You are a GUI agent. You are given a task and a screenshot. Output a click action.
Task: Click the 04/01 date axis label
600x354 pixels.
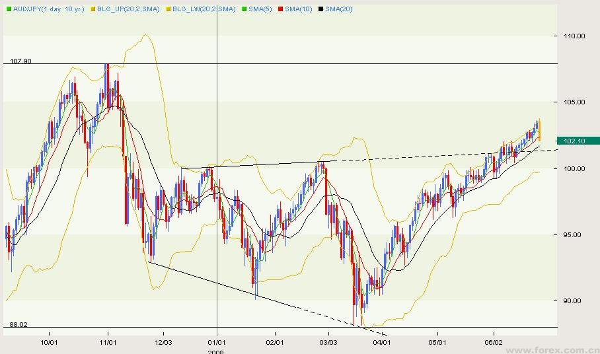[x=382, y=343]
